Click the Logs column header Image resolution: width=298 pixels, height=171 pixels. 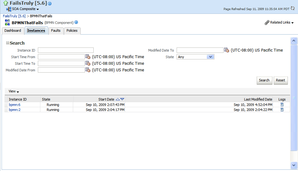click(282, 99)
